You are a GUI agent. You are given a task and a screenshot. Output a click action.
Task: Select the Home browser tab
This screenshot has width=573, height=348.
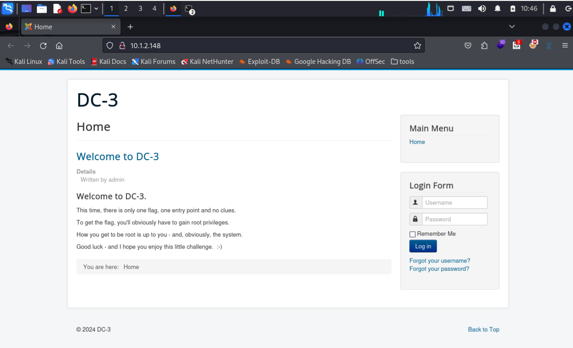(70, 27)
